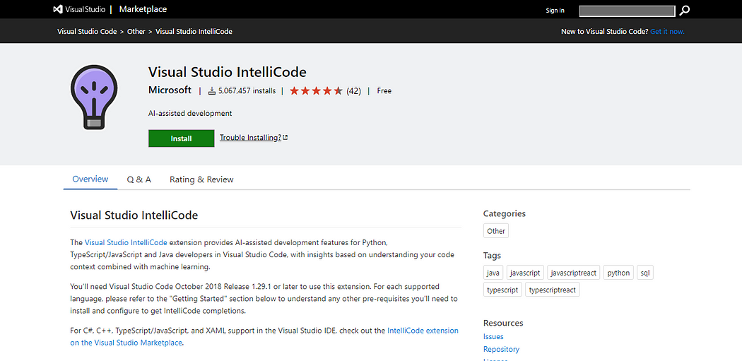Click the Visual Studio logo icon
The width and height of the screenshot is (742, 361).
[x=58, y=9]
